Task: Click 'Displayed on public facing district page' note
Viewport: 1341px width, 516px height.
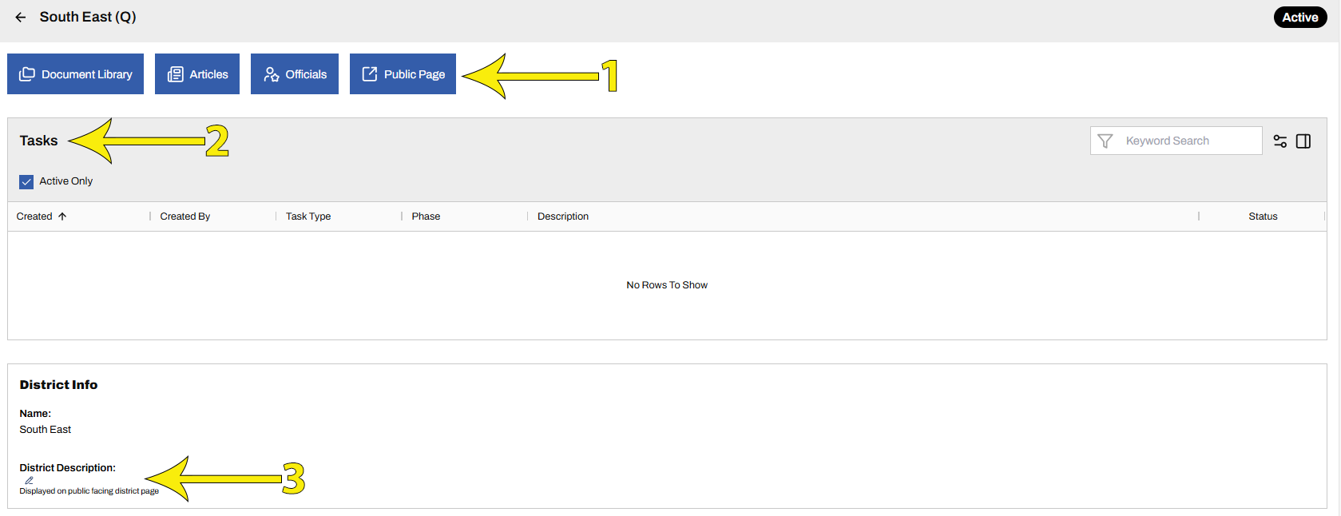Action: [89, 491]
